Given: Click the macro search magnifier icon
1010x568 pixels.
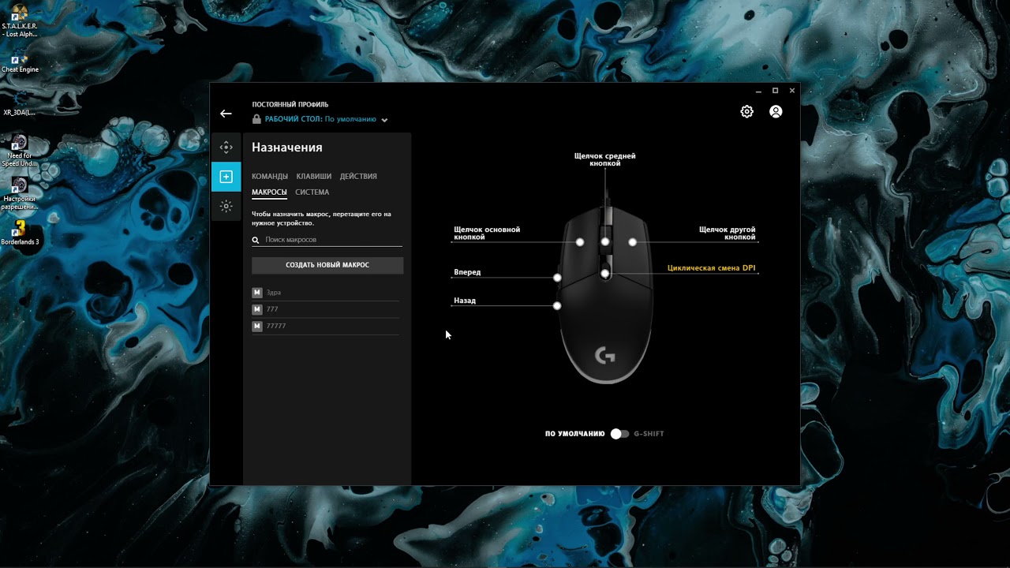Looking at the screenshot, I should (256, 240).
